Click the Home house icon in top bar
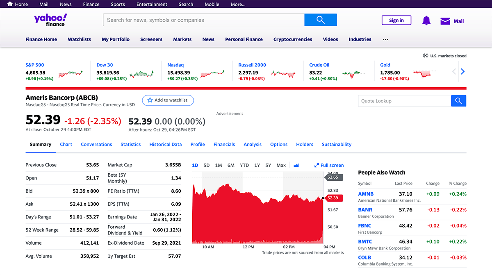Screen dimensions: 492x275 [10, 4]
